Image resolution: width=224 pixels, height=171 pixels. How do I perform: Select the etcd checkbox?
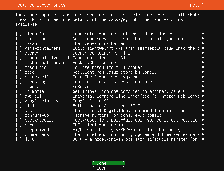(19, 72)
